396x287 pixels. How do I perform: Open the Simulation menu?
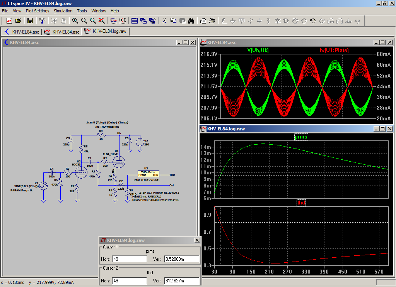(63, 11)
